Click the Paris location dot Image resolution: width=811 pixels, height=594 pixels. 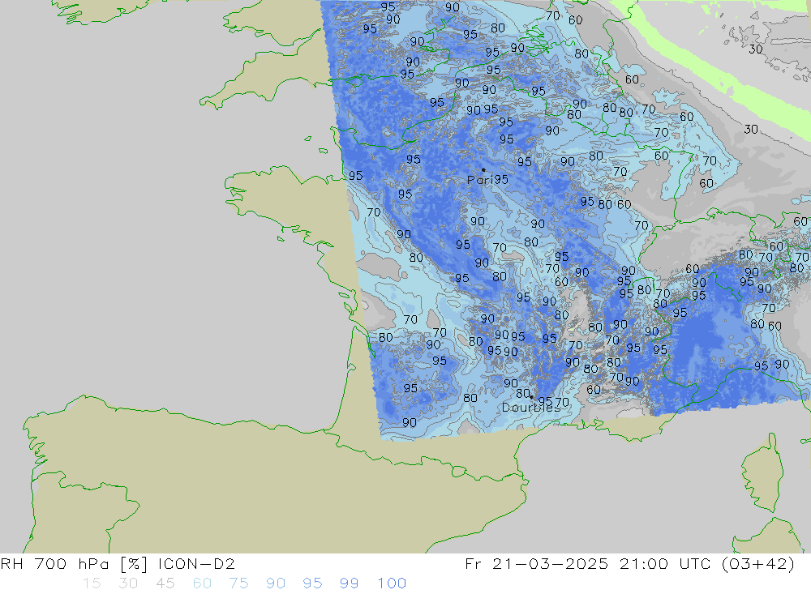click(x=483, y=169)
